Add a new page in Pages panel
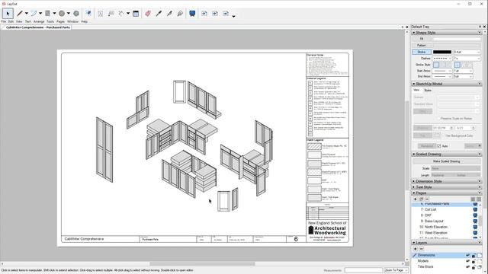 tap(415, 199)
